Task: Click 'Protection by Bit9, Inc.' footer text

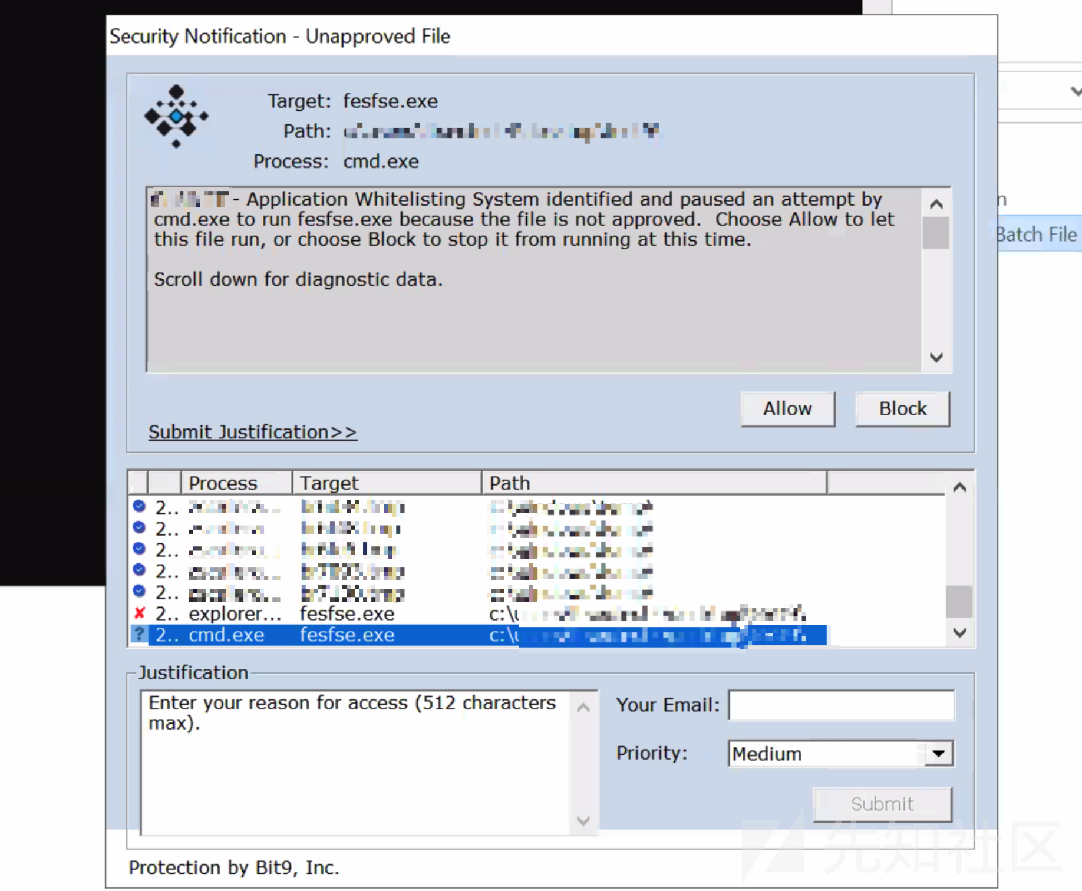Action: pyautogui.click(x=234, y=867)
